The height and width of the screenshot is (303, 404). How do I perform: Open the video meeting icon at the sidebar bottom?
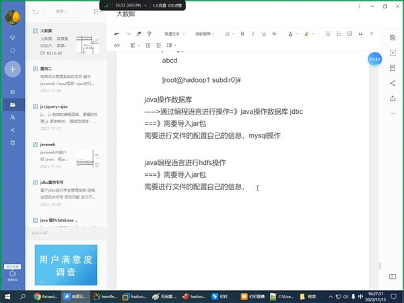click(12, 275)
